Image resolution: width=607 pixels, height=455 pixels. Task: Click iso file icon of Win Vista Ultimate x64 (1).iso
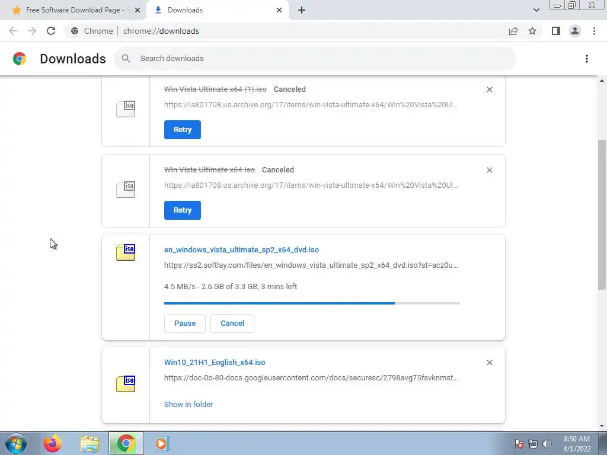126,109
